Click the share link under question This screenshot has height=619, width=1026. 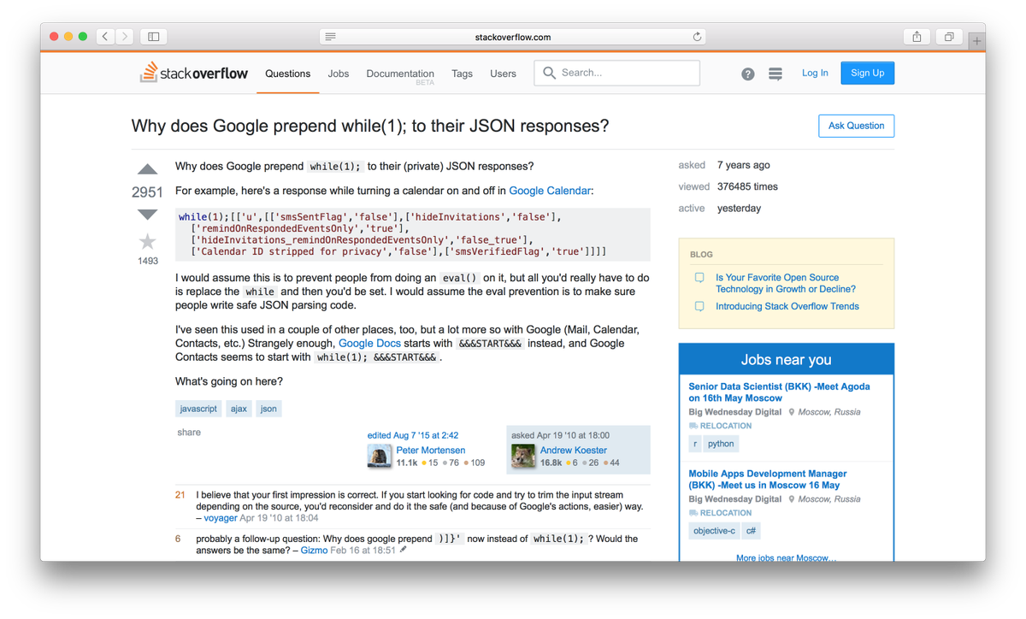tap(189, 433)
